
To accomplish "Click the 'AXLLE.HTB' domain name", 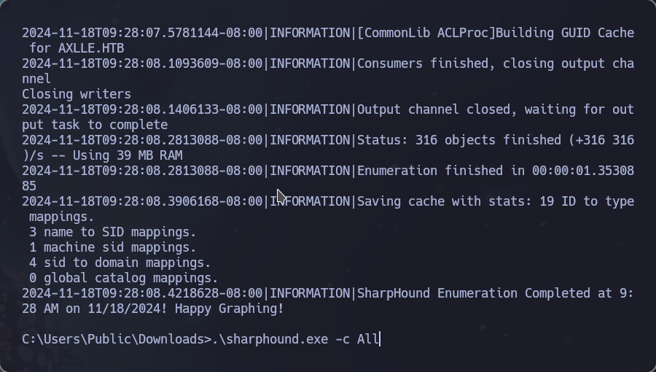I will point(91,48).
